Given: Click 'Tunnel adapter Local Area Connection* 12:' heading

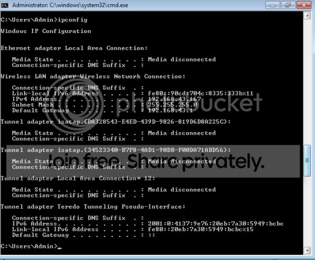Looking at the screenshot, I should [x=78, y=178].
